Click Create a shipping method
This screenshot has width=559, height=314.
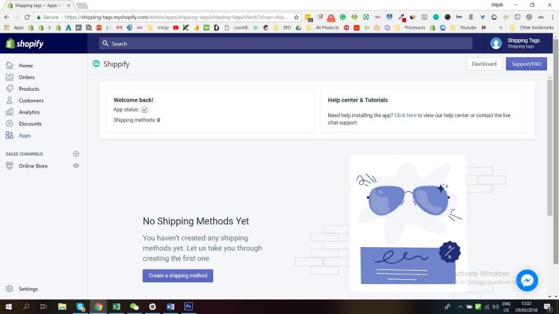point(177,276)
